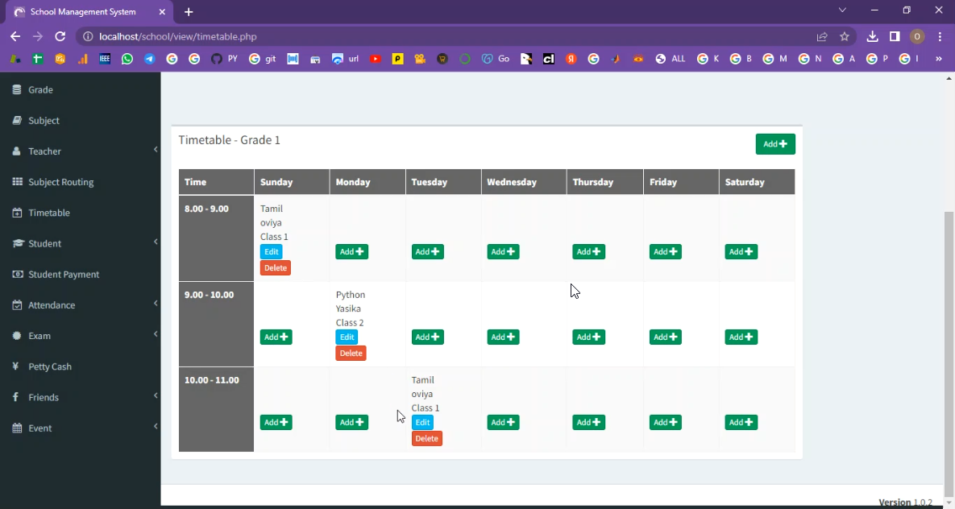This screenshot has height=509, width=955.
Task: Click the Petty Cash yen icon
Action: (x=16, y=366)
